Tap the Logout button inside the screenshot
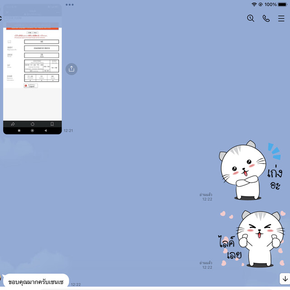The height and width of the screenshot is (290, 290). pyautogui.click(x=31, y=85)
